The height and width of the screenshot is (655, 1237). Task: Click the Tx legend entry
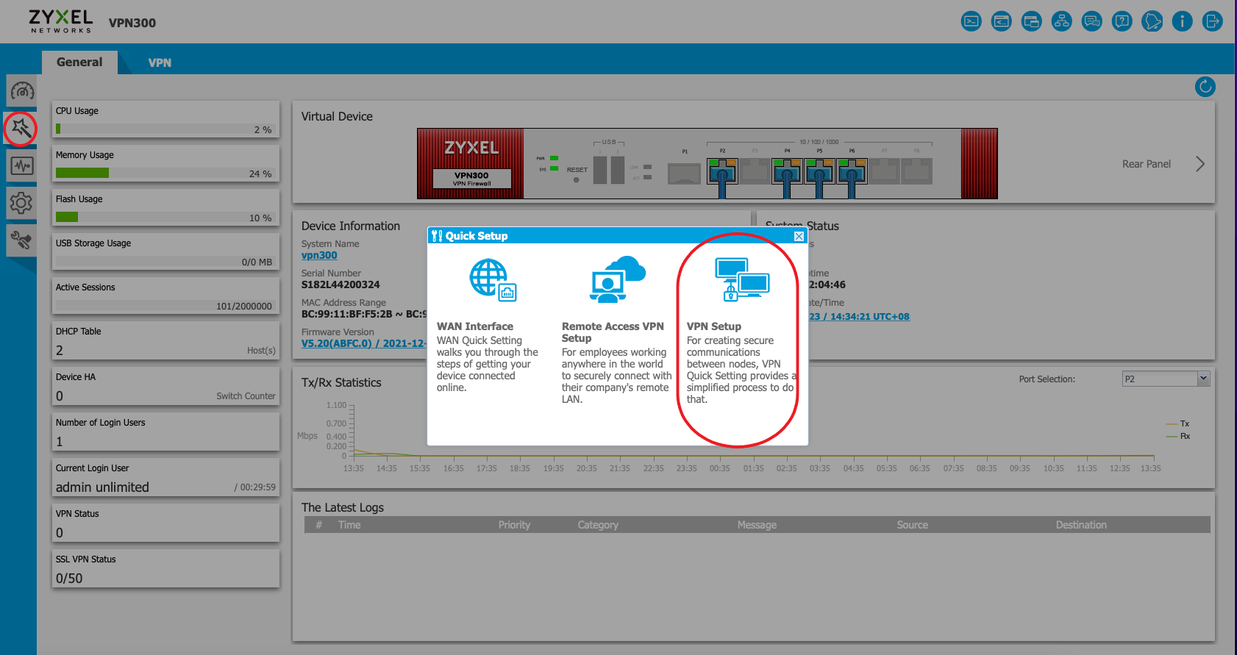[1178, 423]
